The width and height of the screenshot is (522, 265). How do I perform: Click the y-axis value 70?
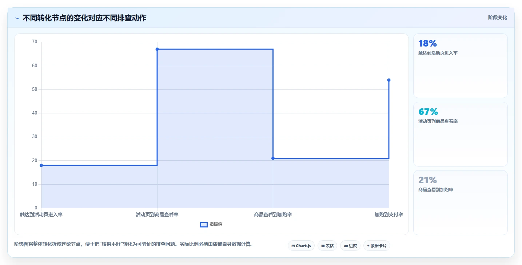[x=35, y=42]
